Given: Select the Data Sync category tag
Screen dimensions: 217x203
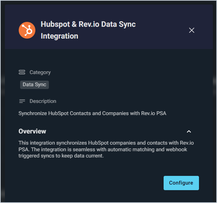Looking at the screenshot, I should tap(34, 84).
